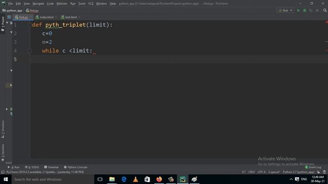Switch to Firefox in the taskbar
The width and height of the screenshot is (328, 184).
[159, 179]
